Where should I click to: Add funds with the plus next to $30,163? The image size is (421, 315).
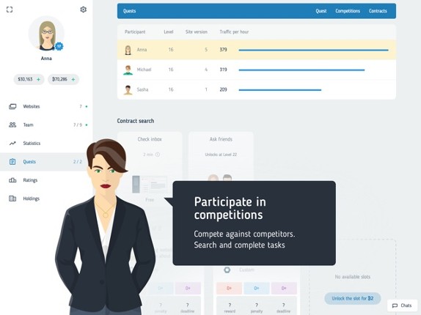[x=38, y=79]
